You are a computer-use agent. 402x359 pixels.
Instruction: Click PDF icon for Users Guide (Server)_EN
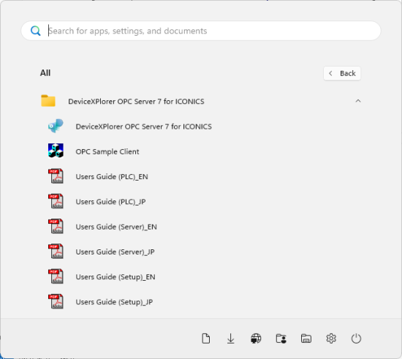tap(56, 226)
